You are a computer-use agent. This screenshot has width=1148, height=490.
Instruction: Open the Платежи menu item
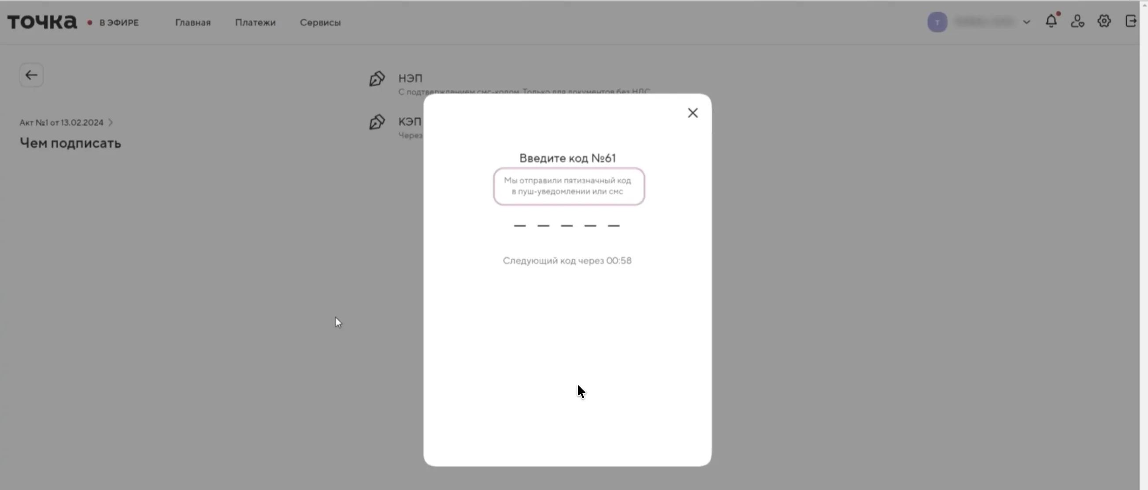click(256, 22)
